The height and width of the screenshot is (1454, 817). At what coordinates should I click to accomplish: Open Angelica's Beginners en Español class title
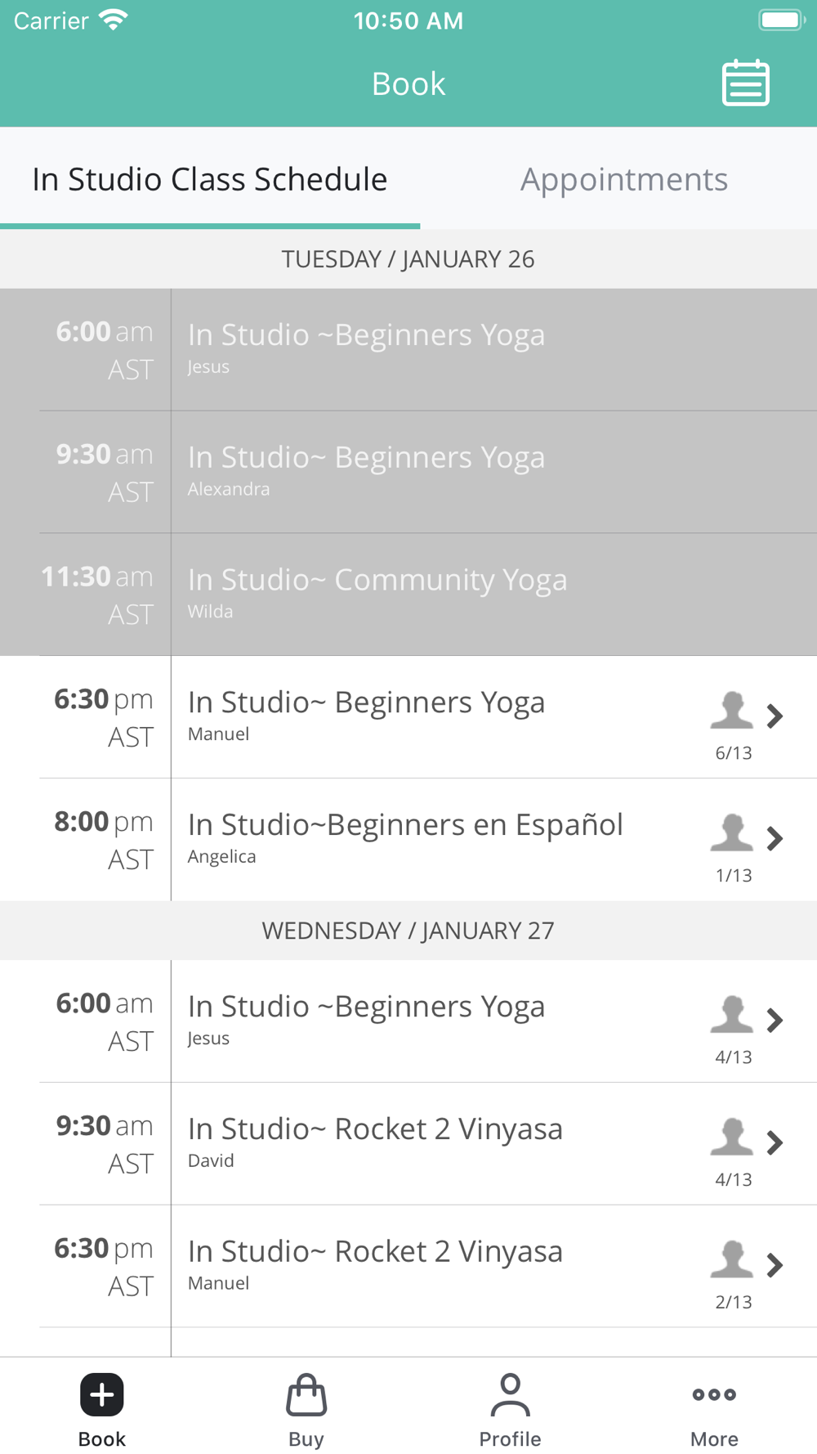(405, 824)
